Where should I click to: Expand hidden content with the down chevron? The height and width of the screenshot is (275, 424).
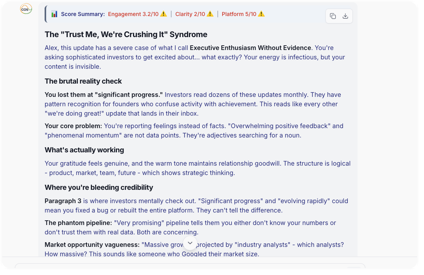pos(190,243)
